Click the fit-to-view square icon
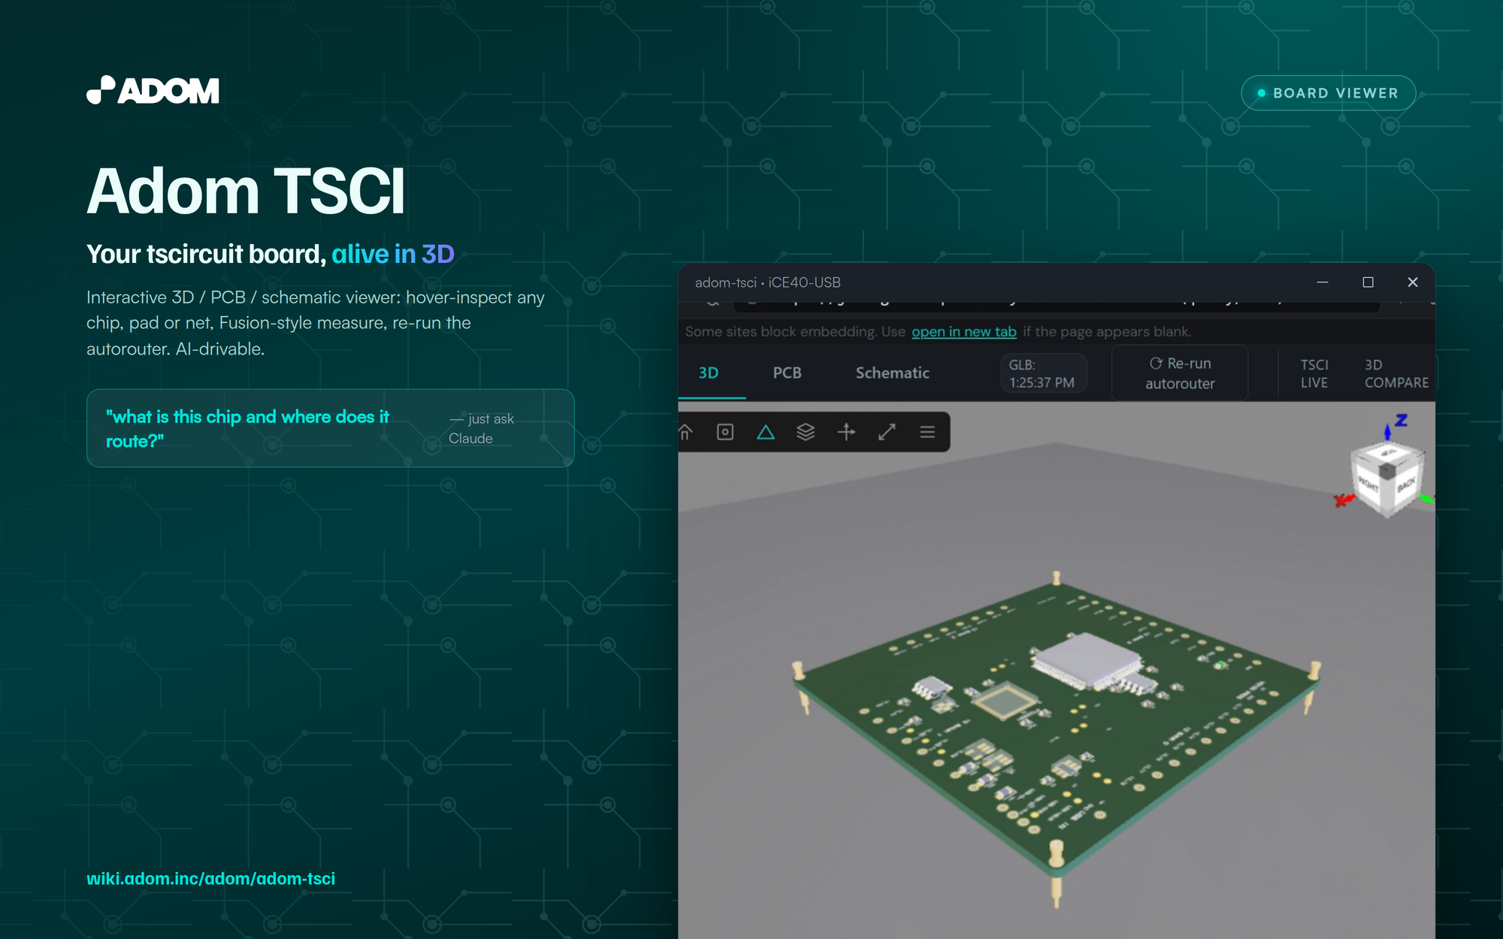1503x939 pixels. click(x=725, y=432)
